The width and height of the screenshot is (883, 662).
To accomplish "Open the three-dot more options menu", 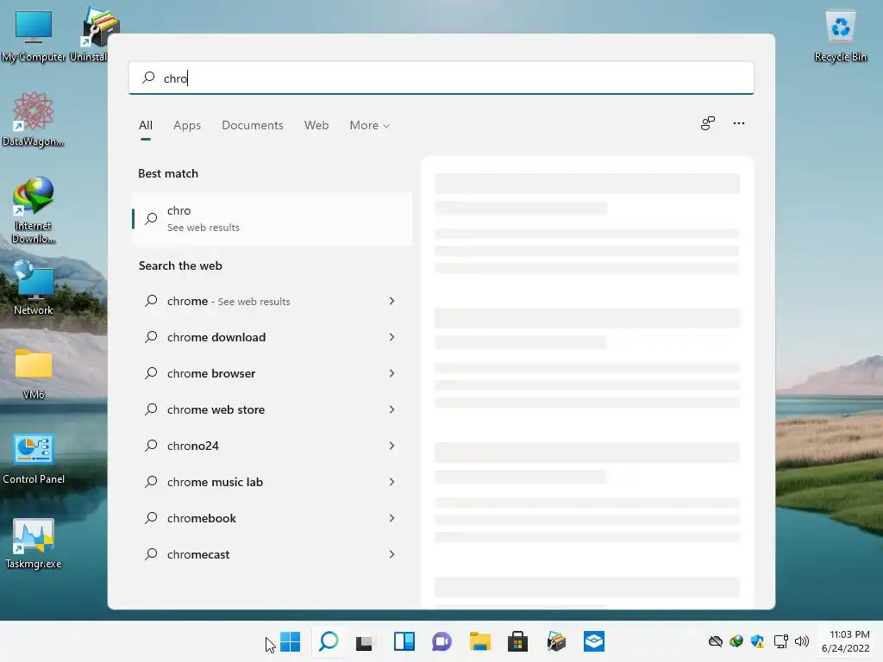I will pyautogui.click(x=739, y=123).
